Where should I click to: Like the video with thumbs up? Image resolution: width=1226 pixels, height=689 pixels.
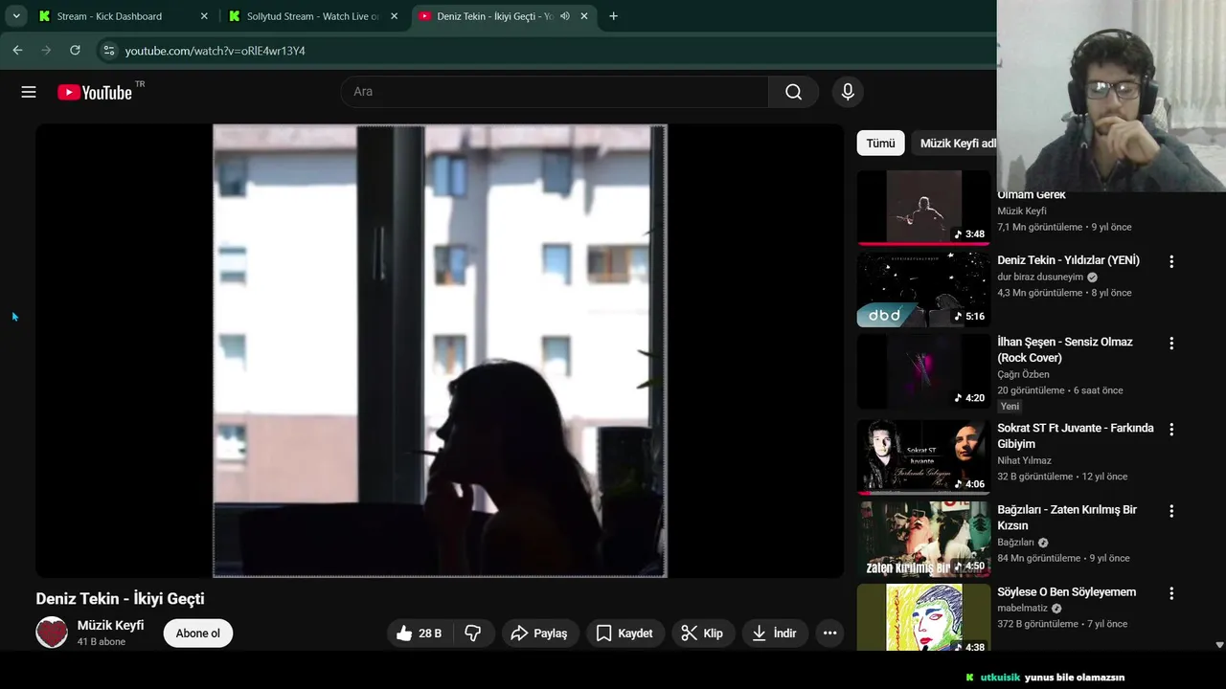(x=420, y=633)
